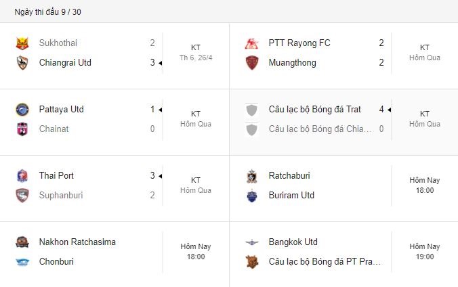Viewport: 458px width, 287px height.
Task: Click the Sukhothai team crest
Action: [22, 43]
